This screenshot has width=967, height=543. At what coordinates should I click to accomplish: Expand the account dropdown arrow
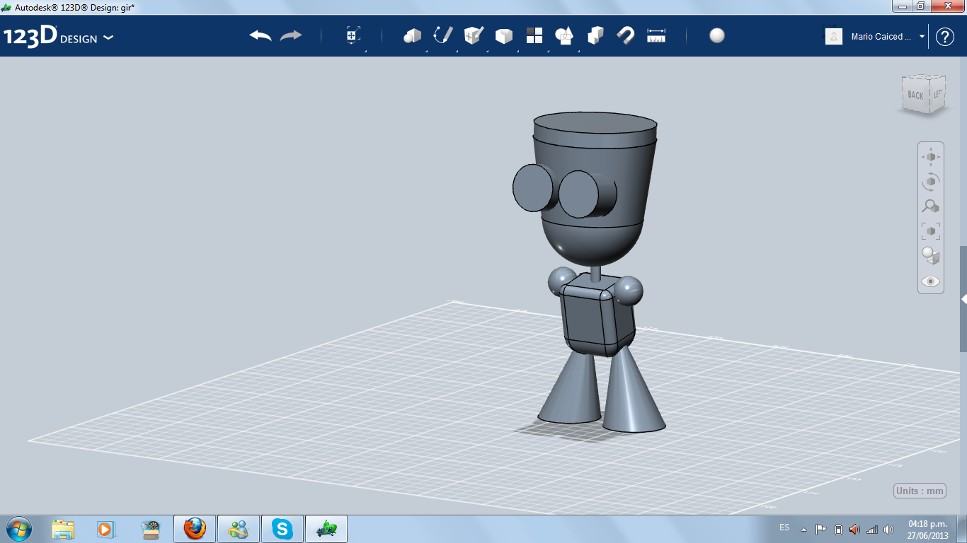(x=922, y=37)
